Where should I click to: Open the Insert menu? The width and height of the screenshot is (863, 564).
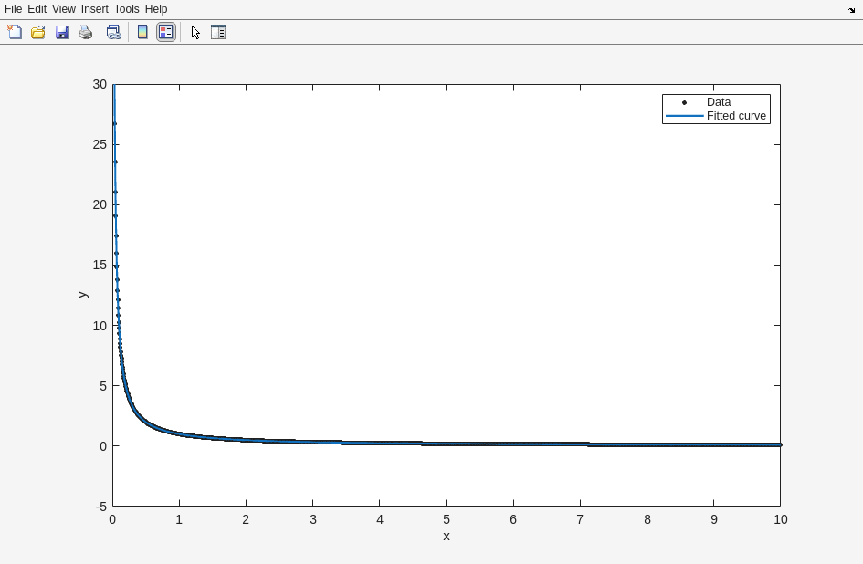tap(94, 9)
